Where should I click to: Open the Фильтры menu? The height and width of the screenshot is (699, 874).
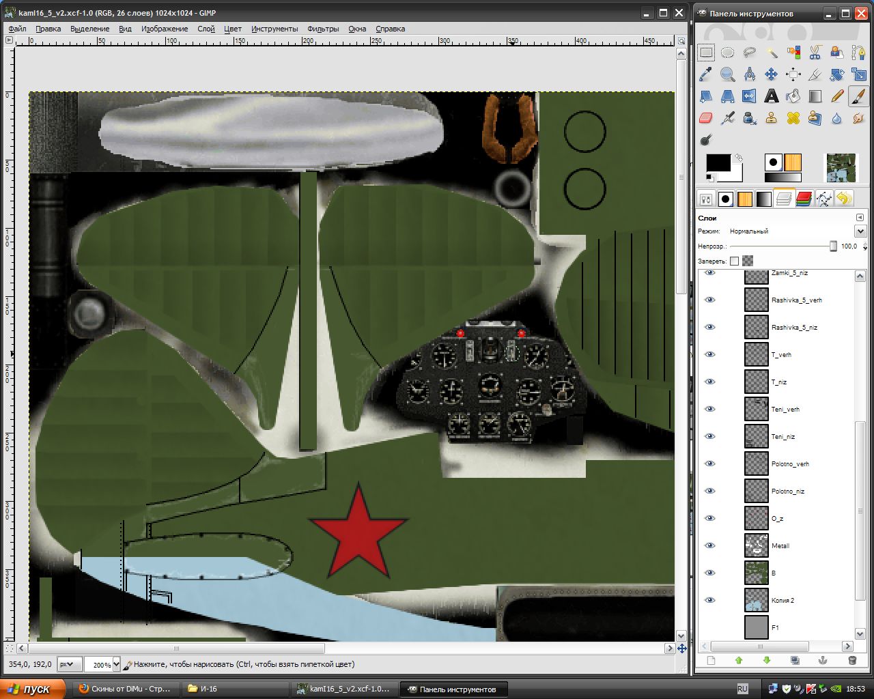(323, 29)
